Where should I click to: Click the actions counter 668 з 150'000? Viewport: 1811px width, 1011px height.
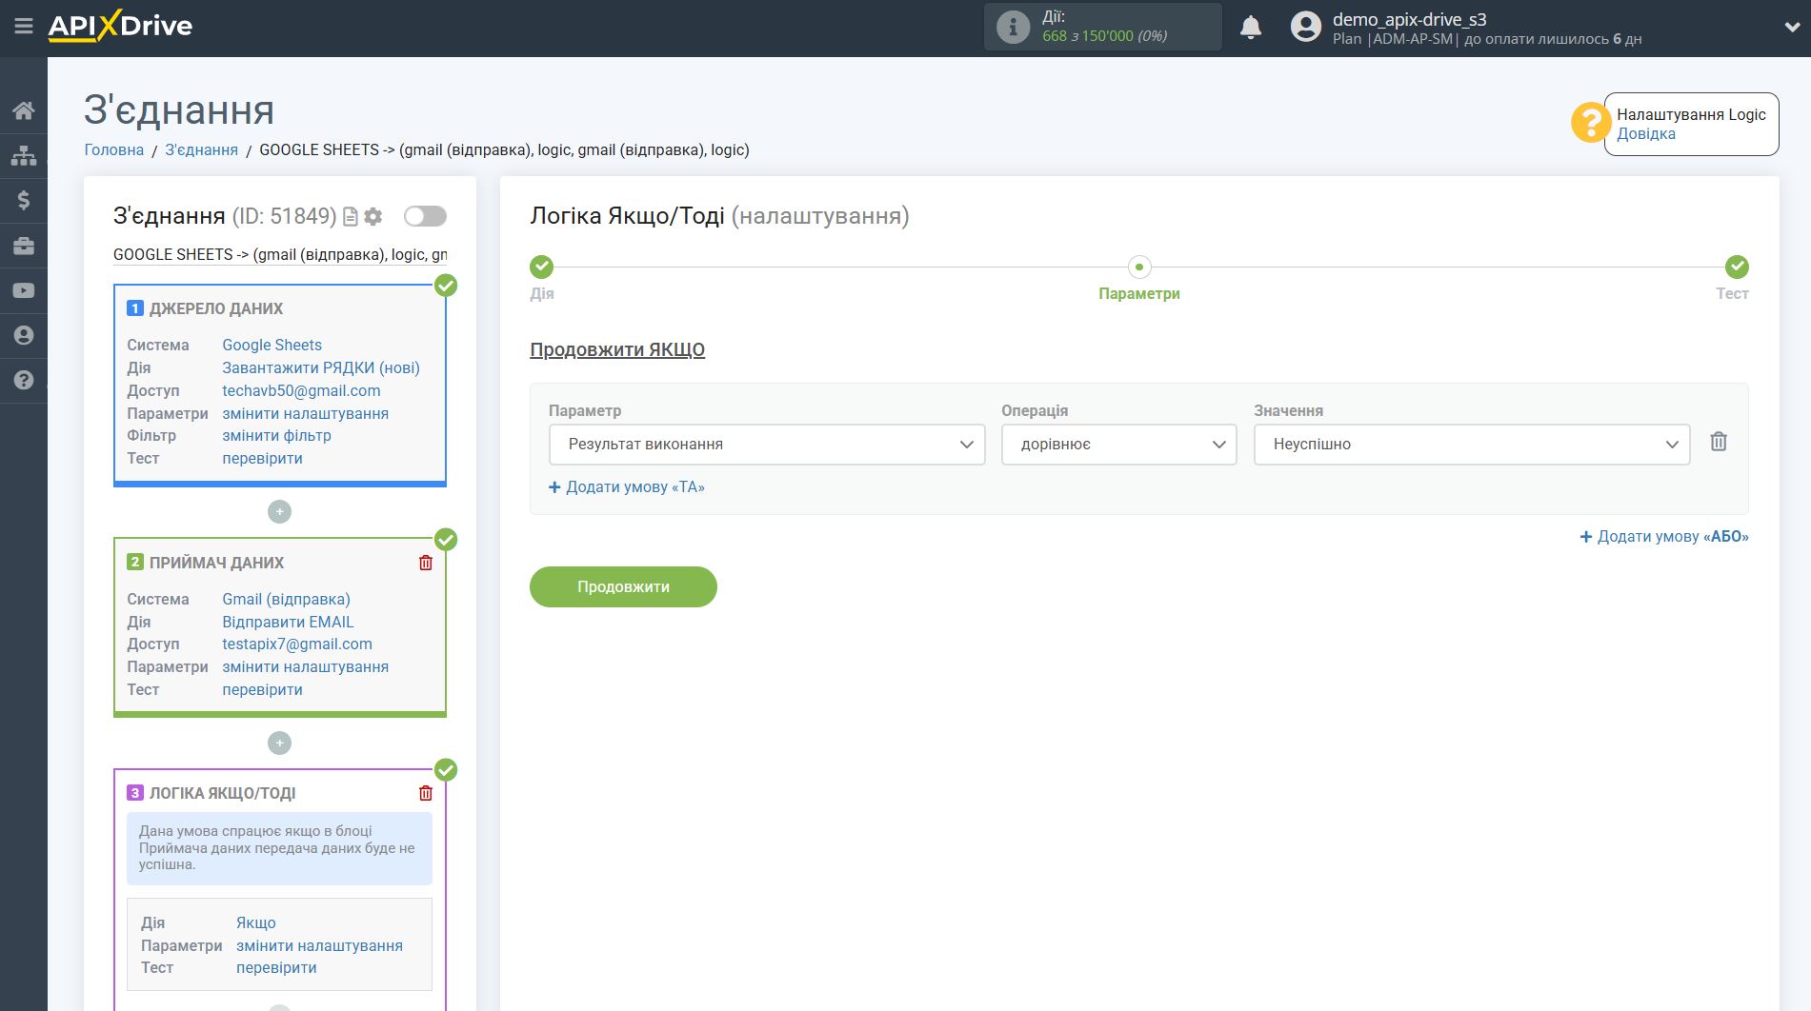[1105, 36]
